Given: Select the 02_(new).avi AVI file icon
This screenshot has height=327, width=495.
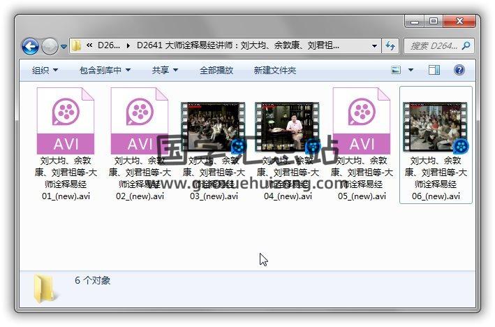Looking at the screenshot, I should 140,121.
